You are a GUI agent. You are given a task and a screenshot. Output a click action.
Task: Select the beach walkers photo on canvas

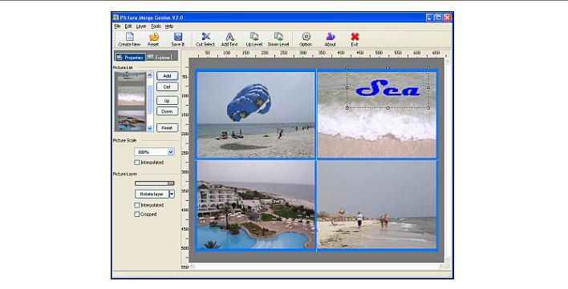[x=377, y=204]
